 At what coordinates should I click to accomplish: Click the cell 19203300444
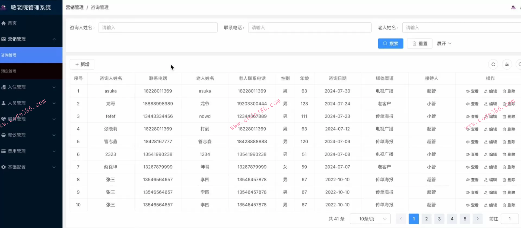[252, 104]
